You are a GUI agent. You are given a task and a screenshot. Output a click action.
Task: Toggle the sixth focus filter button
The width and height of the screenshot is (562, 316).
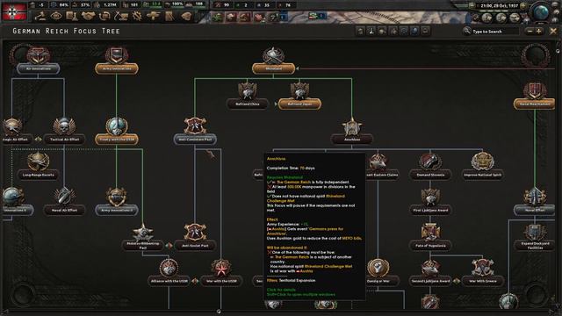[414, 32]
